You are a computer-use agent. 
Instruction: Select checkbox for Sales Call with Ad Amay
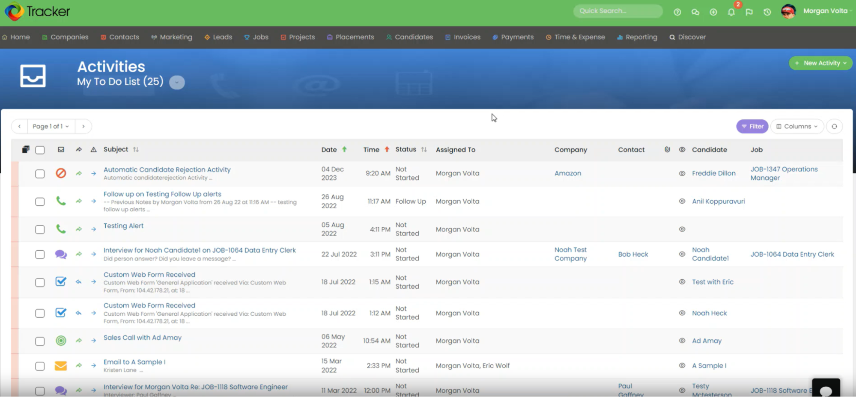point(40,341)
